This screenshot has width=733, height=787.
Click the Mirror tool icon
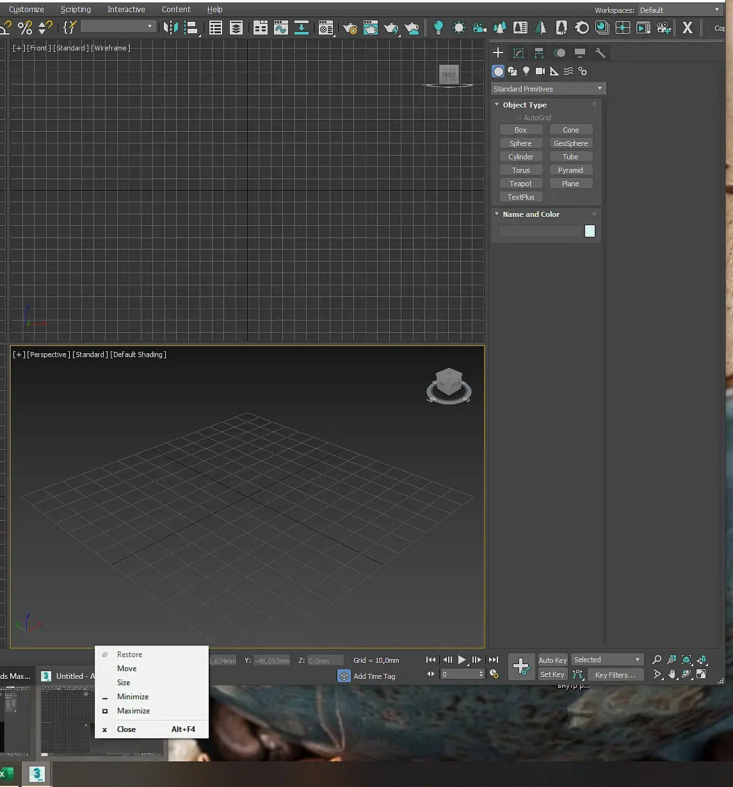coord(170,28)
